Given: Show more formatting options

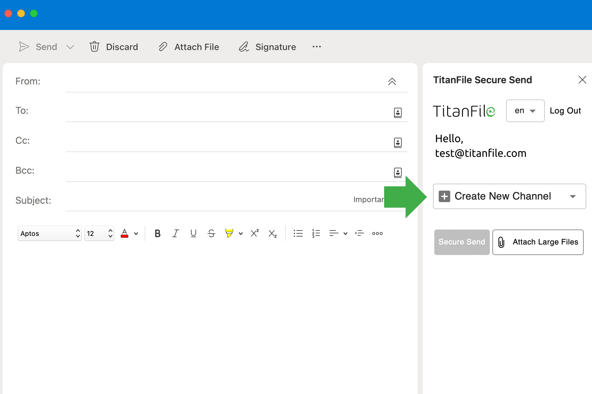Looking at the screenshot, I should pos(377,233).
